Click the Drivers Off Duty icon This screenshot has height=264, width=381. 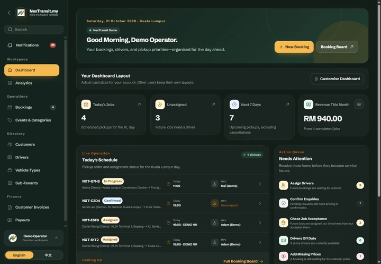point(283,240)
